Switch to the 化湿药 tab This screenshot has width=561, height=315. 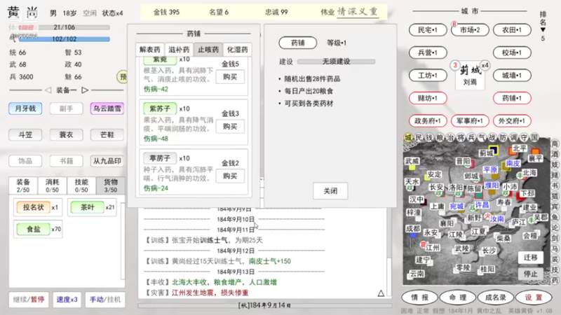tap(237, 50)
